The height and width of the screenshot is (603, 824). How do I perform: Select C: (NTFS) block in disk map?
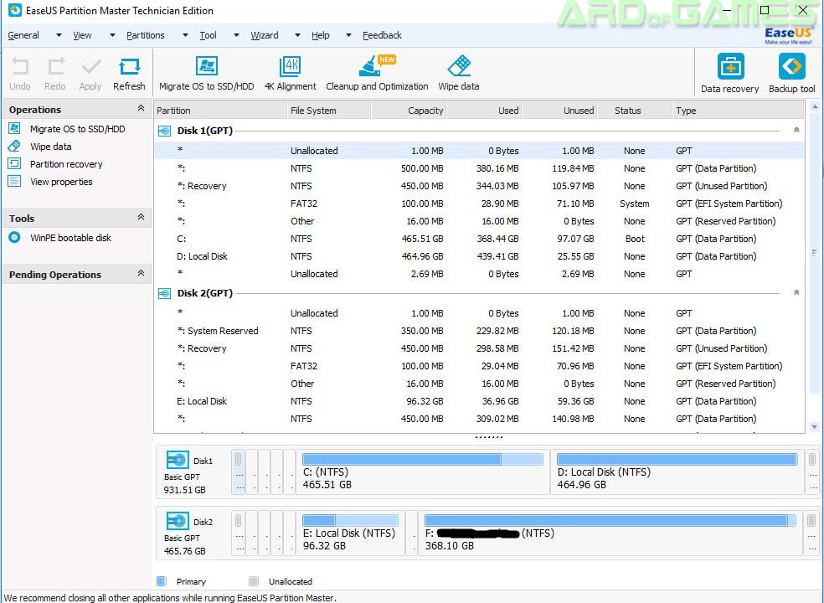coord(423,472)
